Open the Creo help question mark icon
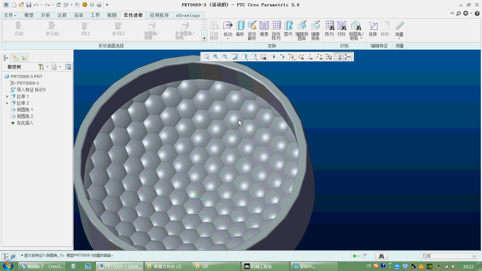 [477, 14]
